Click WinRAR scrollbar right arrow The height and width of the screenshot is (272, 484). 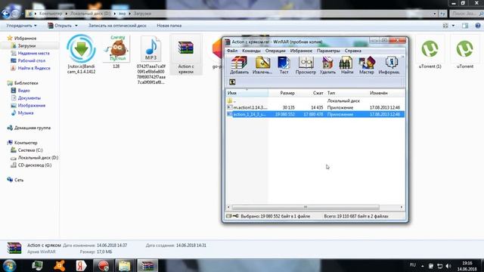pyautogui.click(x=402, y=207)
